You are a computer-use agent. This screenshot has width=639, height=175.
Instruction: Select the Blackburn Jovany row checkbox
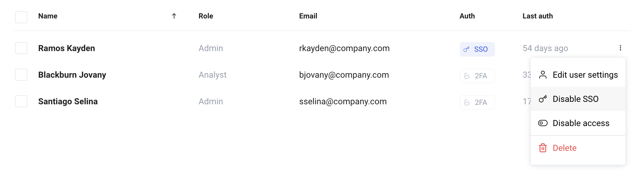[x=21, y=75]
